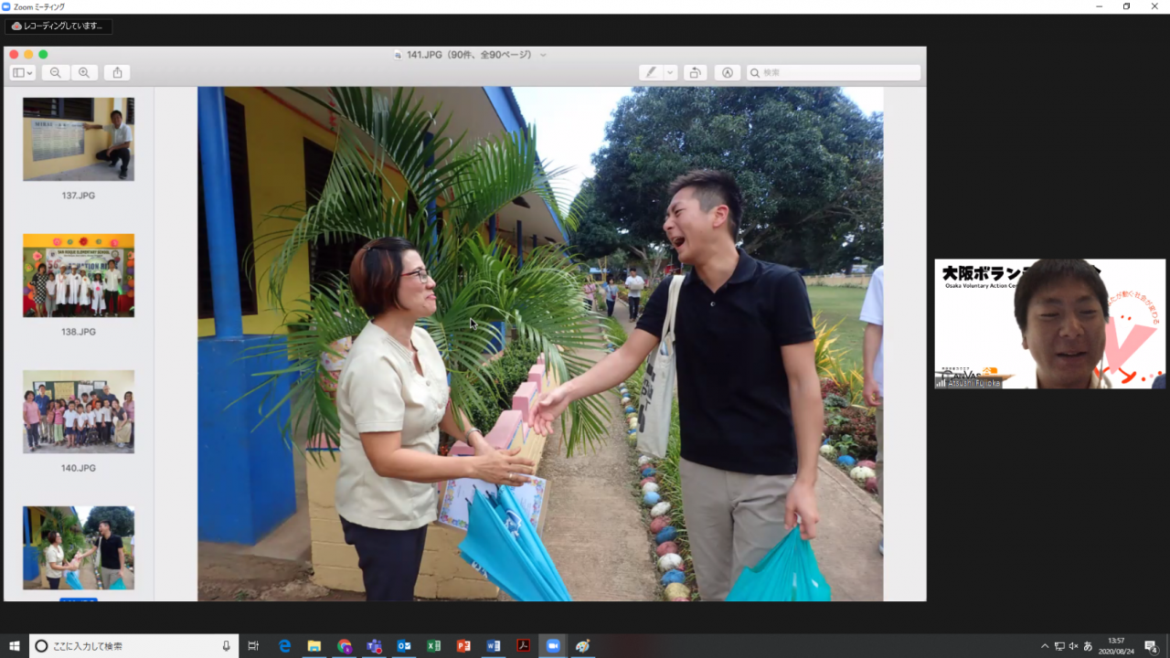Open Excel from the taskbar
Image resolution: width=1170 pixels, height=658 pixels.
pyautogui.click(x=433, y=646)
